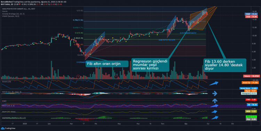The image size is (261, 131).
Task: Select the SQZMOM_LB pane title
Action: click(14, 118)
